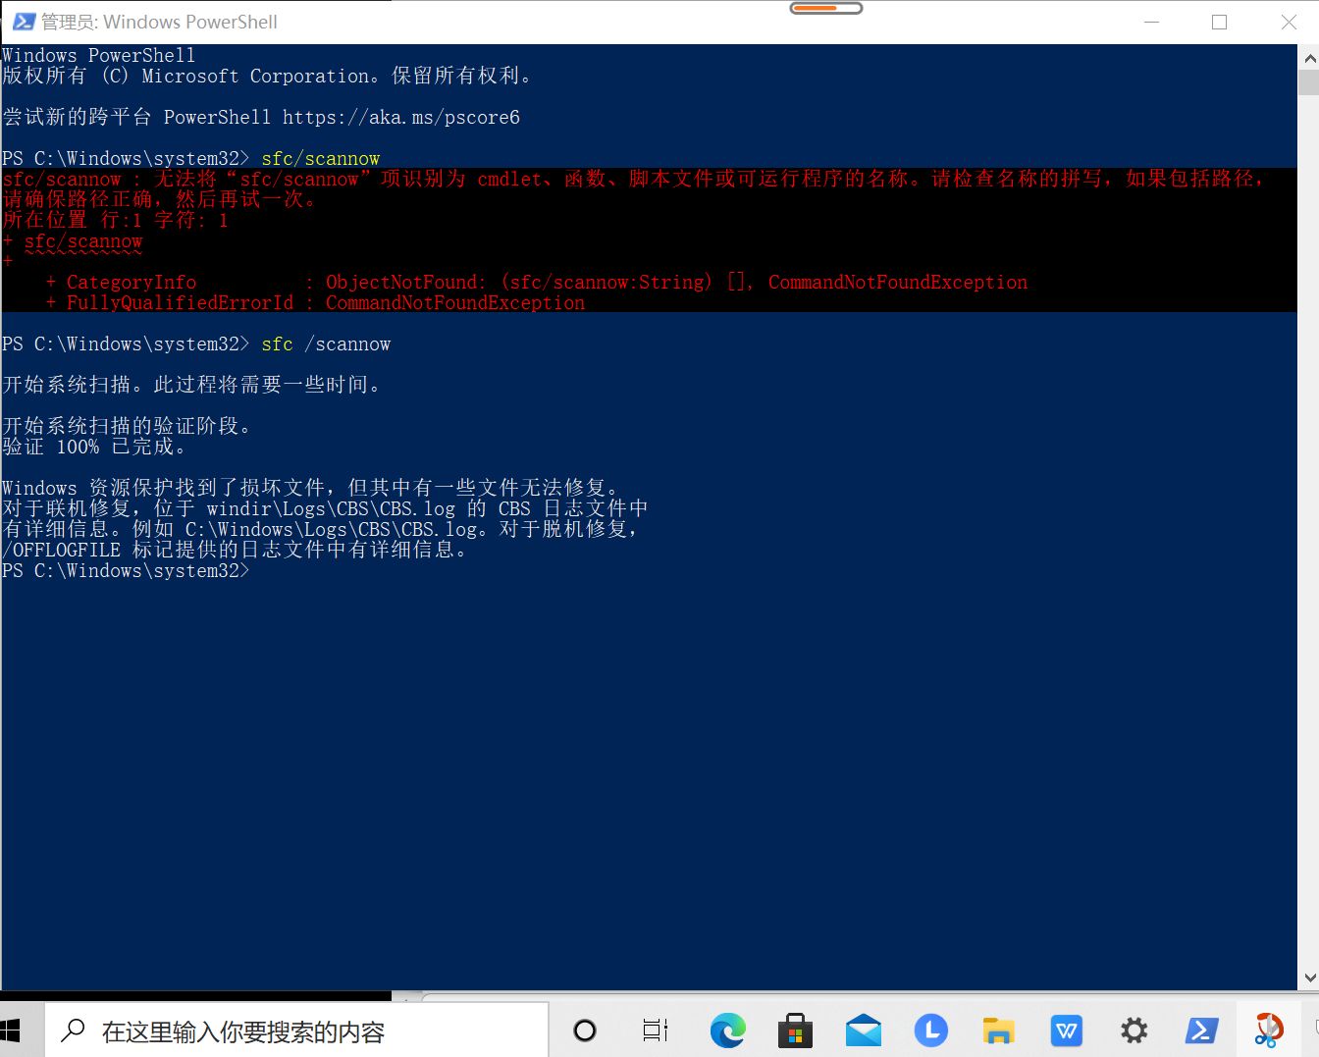Click the '请确保路径正确，然后再试一次。' error line
The image size is (1319, 1057).
point(159,200)
